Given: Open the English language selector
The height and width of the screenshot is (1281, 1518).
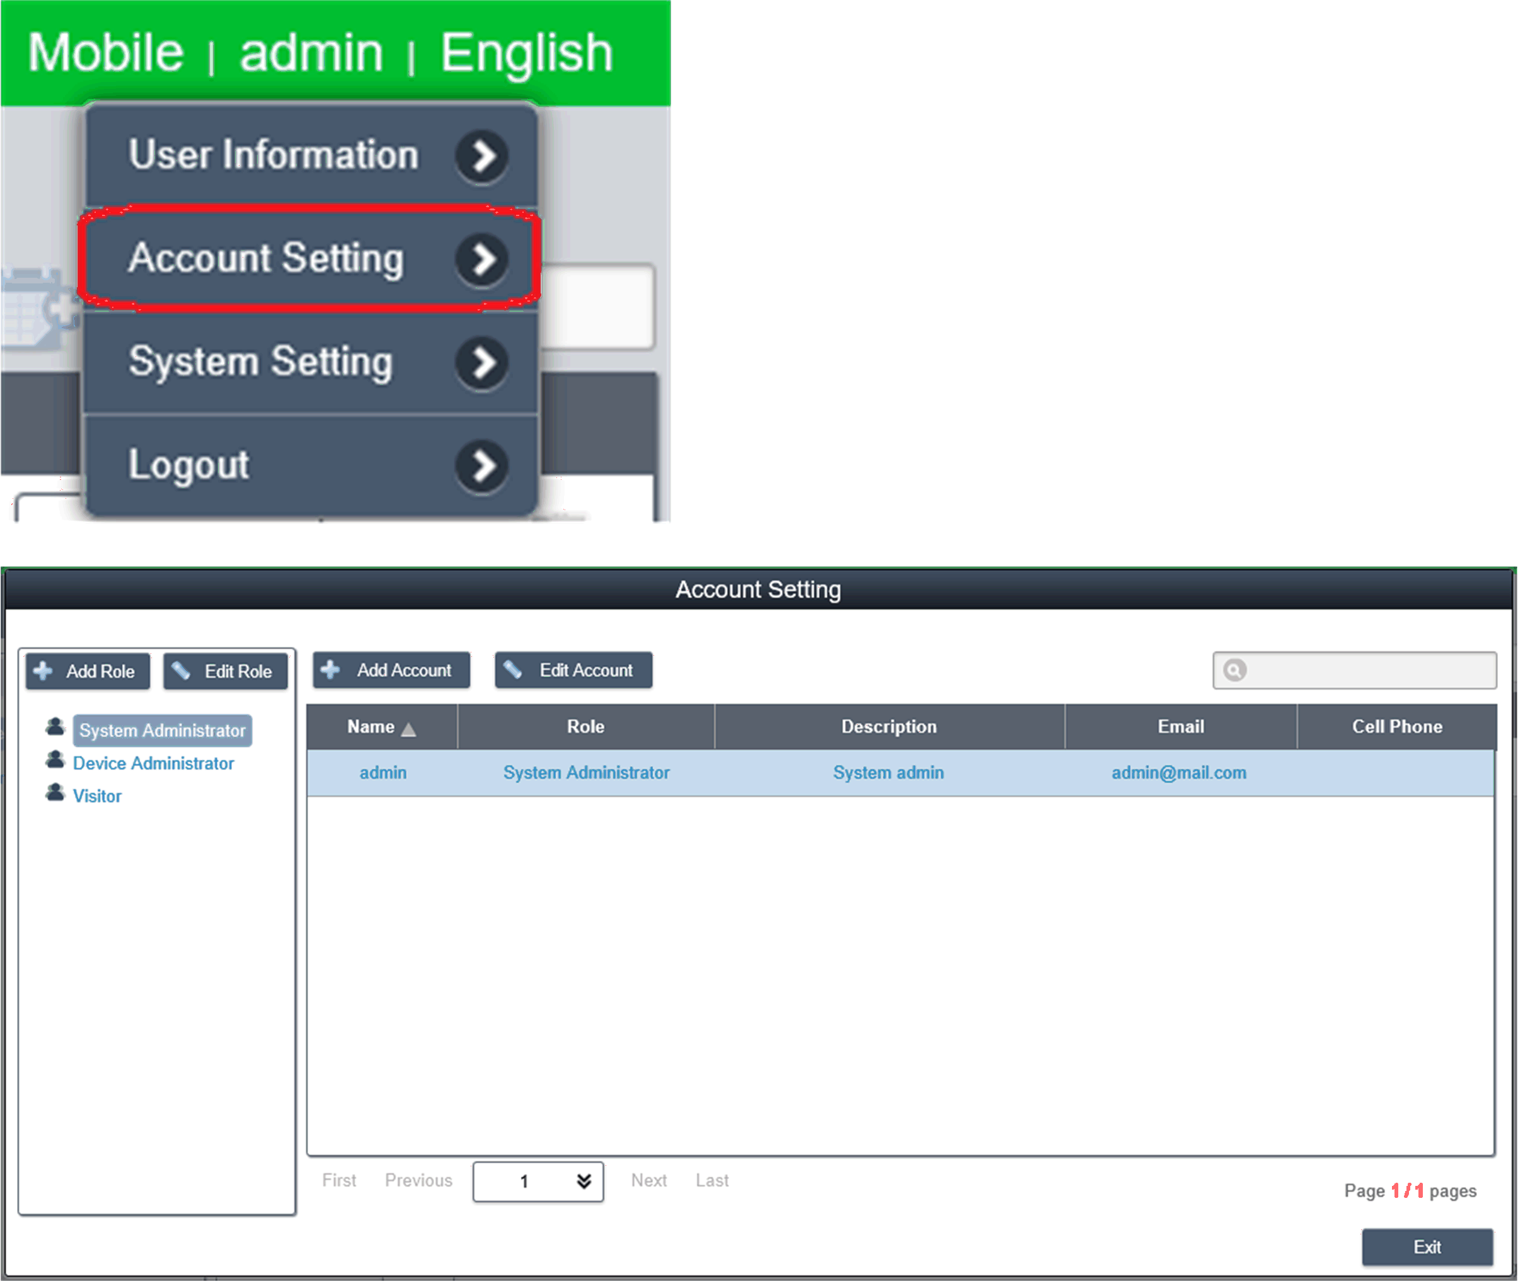Looking at the screenshot, I should (526, 54).
